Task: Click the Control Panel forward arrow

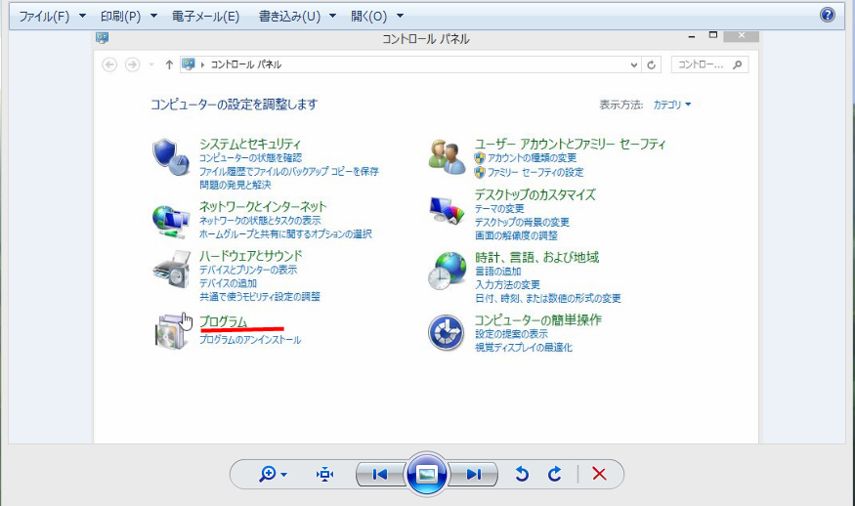Action: click(x=132, y=64)
